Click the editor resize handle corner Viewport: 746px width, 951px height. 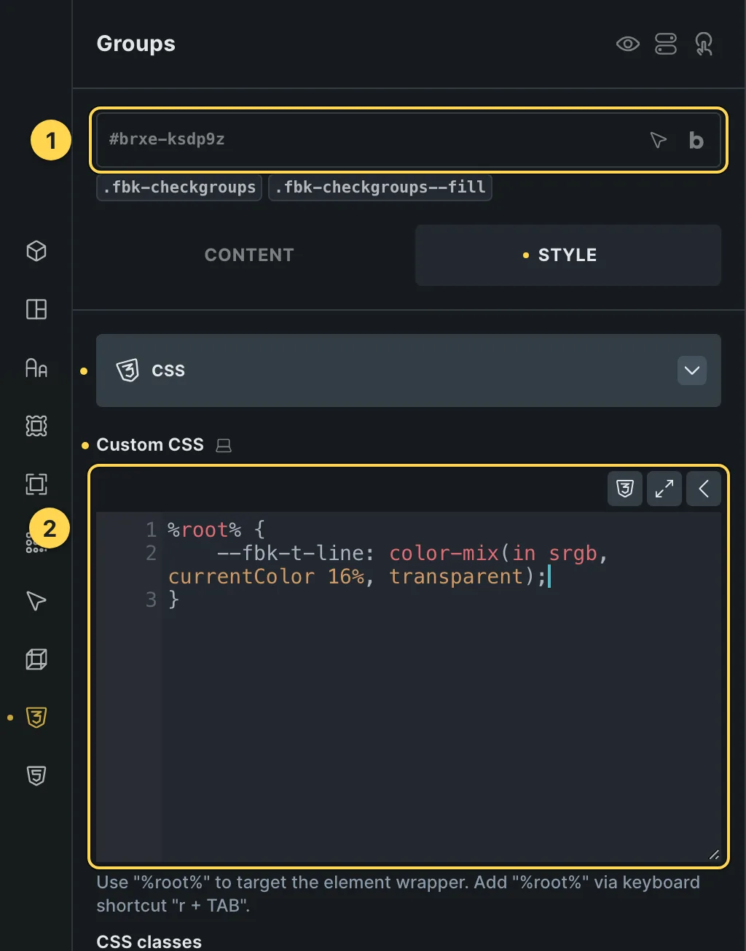[x=714, y=855]
